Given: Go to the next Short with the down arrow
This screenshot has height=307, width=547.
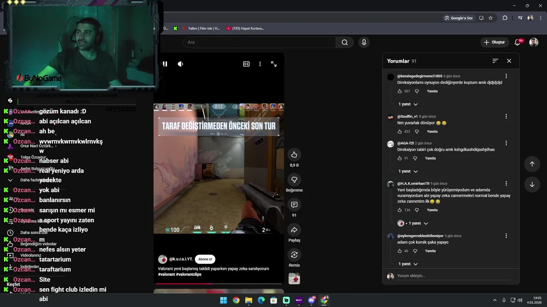Looking at the screenshot, I should (532, 185).
